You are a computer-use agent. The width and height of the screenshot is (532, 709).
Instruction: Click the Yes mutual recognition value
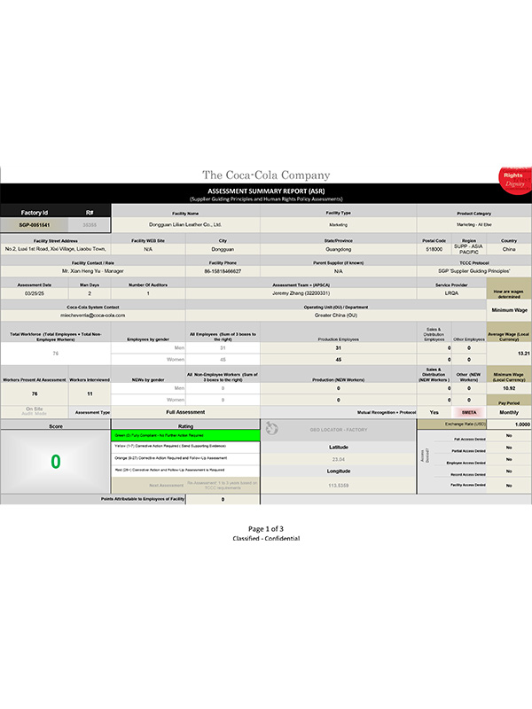coord(434,412)
